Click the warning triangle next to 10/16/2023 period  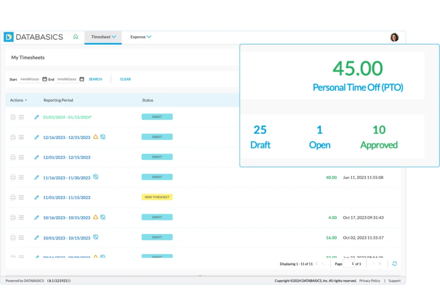(x=95, y=217)
